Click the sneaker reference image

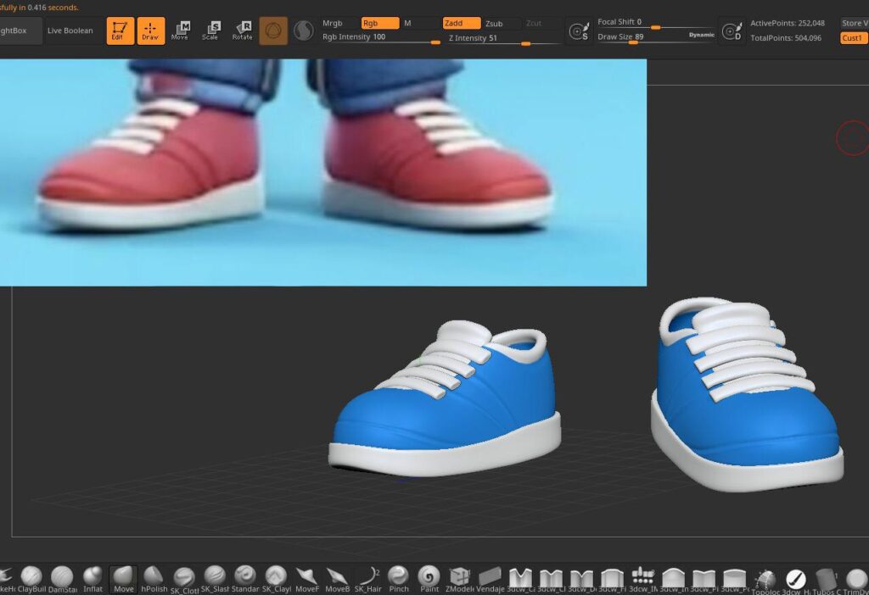[x=322, y=172]
